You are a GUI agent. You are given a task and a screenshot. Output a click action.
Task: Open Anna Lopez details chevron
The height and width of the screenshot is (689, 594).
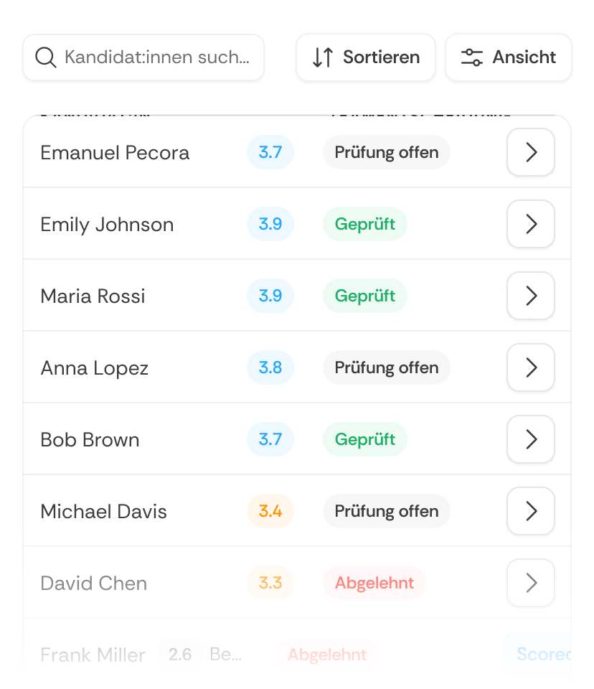click(531, 367)
